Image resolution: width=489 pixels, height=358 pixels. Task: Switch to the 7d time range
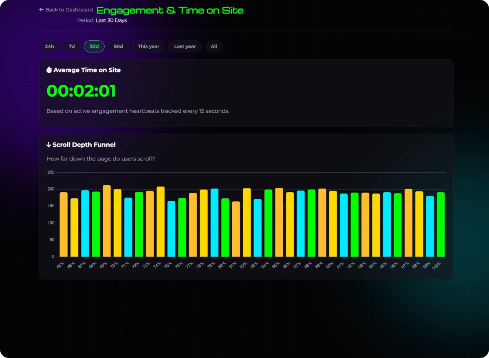72,46
